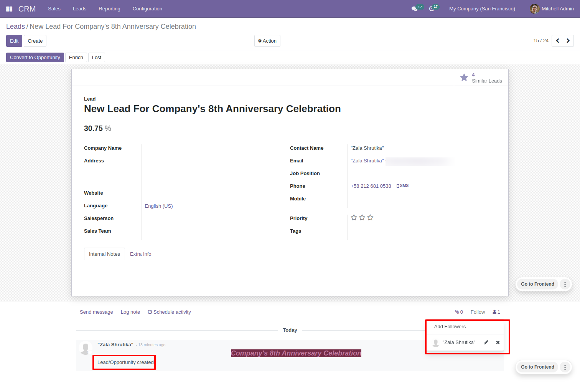Remove follower Zala Shrutika
This screenshot has height=392, width=580.
click(498, 342)
